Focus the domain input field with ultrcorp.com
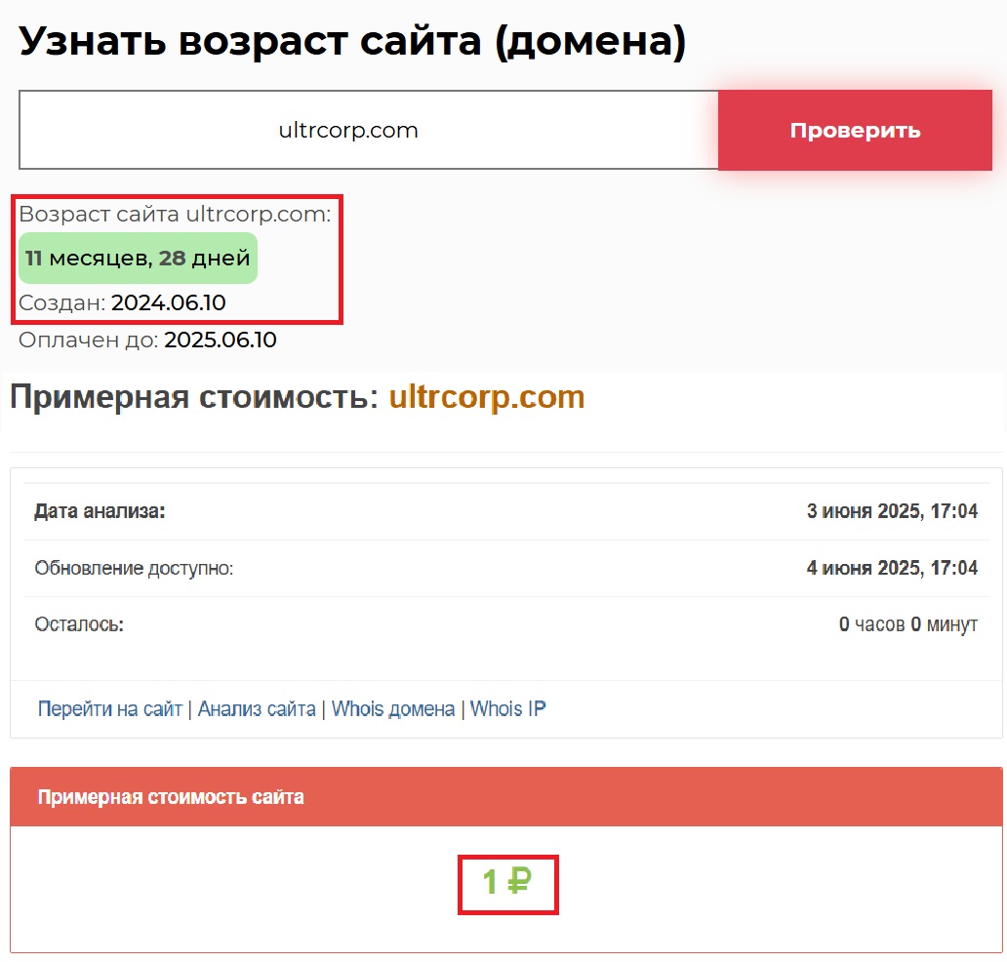The image size is (1007, 962). click(369, 131)
